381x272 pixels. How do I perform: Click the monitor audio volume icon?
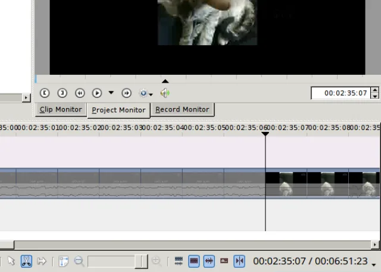(165, 93)
